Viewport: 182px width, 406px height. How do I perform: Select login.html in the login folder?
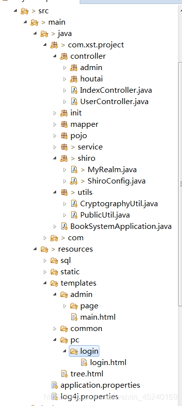pos(108,363)
